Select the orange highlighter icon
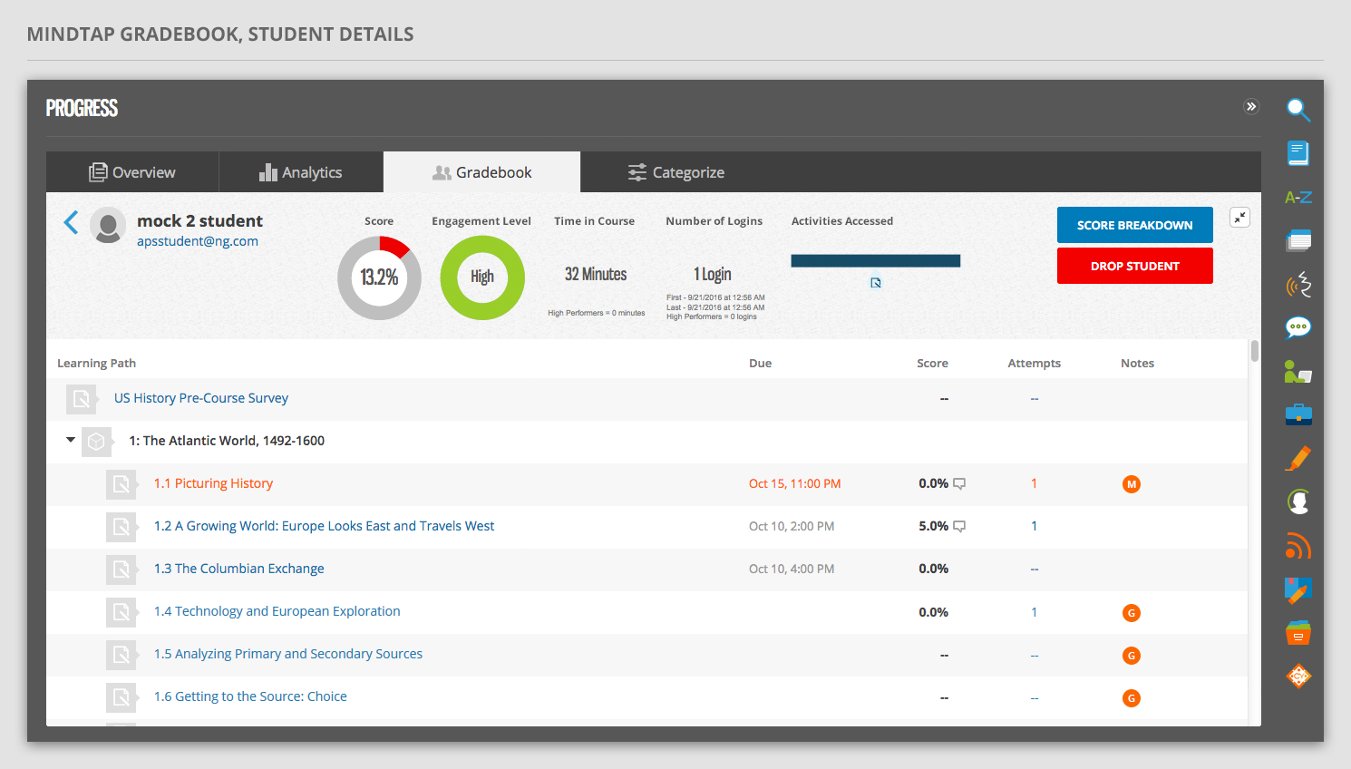Viewport: 1351px width, 769px height. pyautogui.click(x=1298, y=458)
